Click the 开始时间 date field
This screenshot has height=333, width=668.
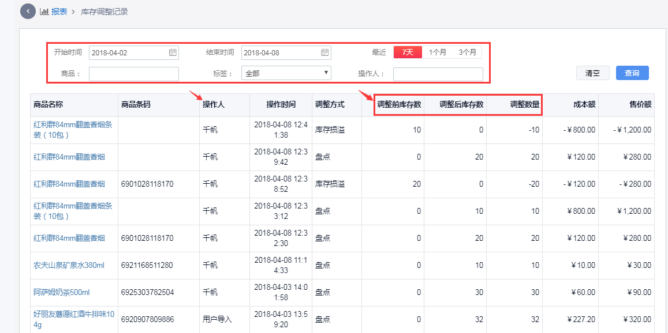(128, 53)
